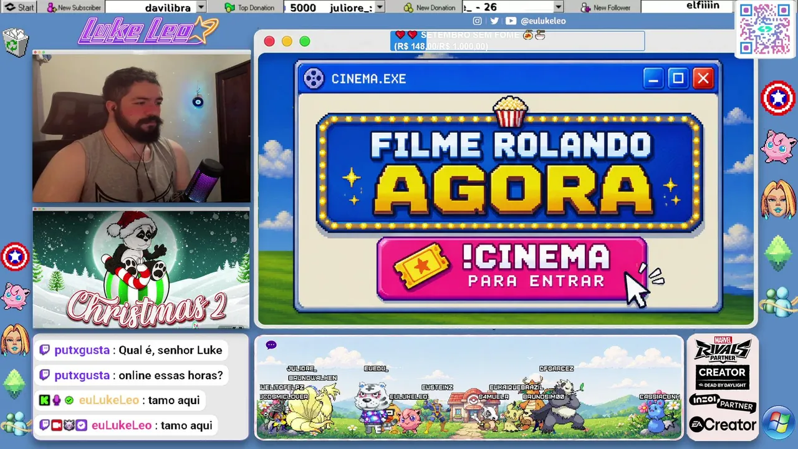Click the blonde face icon on right sidebar
798x449 pixels.
779,198
